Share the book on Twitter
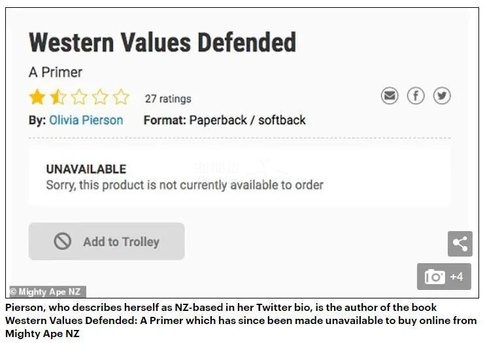485x343 pixels. pos(442,96)
